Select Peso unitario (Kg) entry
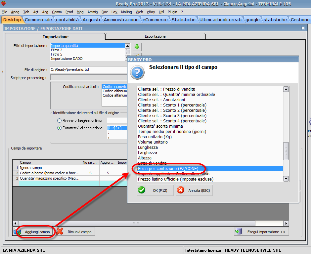The image size is (311, 254). tap(210, 137)
